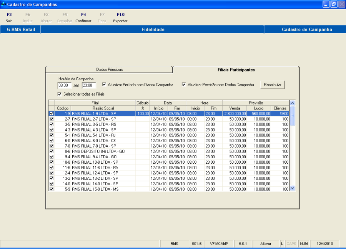
Task: Uncheck the RMS FILIAL 9-4 row checkbox
Action: click(x=52, y=157)
